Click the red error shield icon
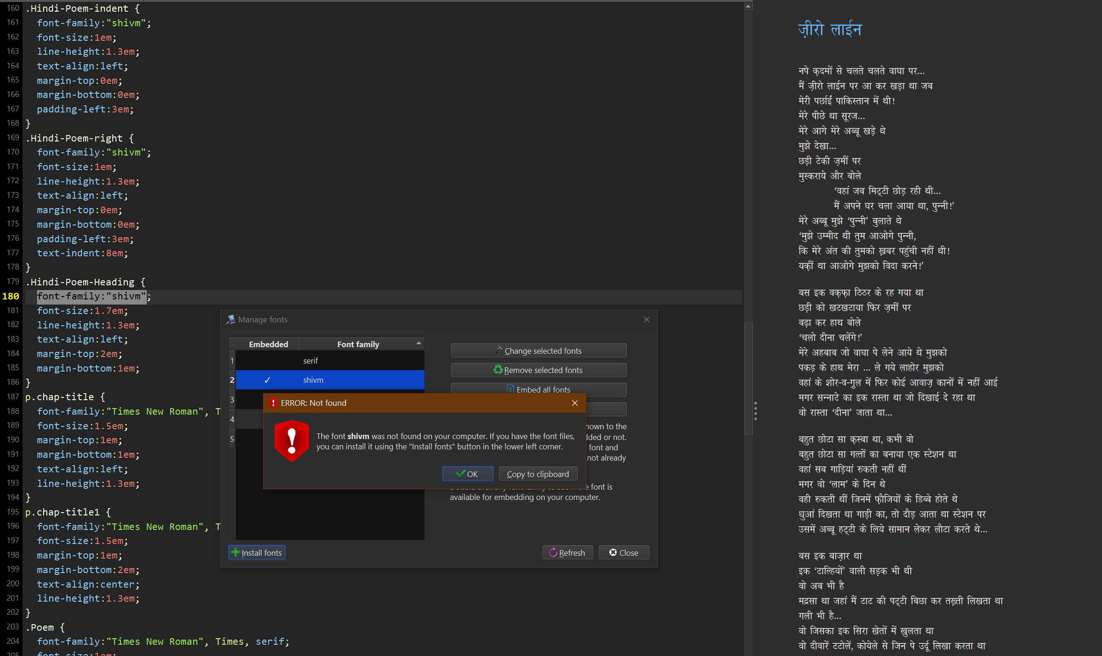 291,440
